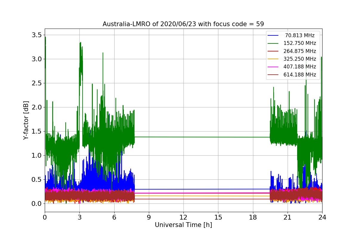Click the y-axis tick label 1.5

37,131
